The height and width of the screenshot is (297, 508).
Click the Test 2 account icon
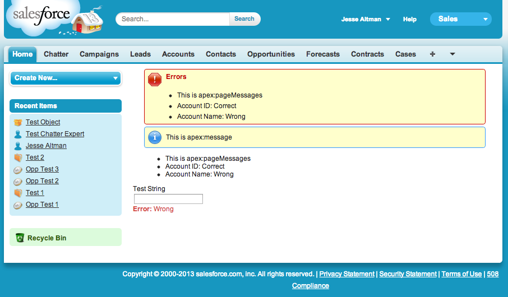pos(18,157)
